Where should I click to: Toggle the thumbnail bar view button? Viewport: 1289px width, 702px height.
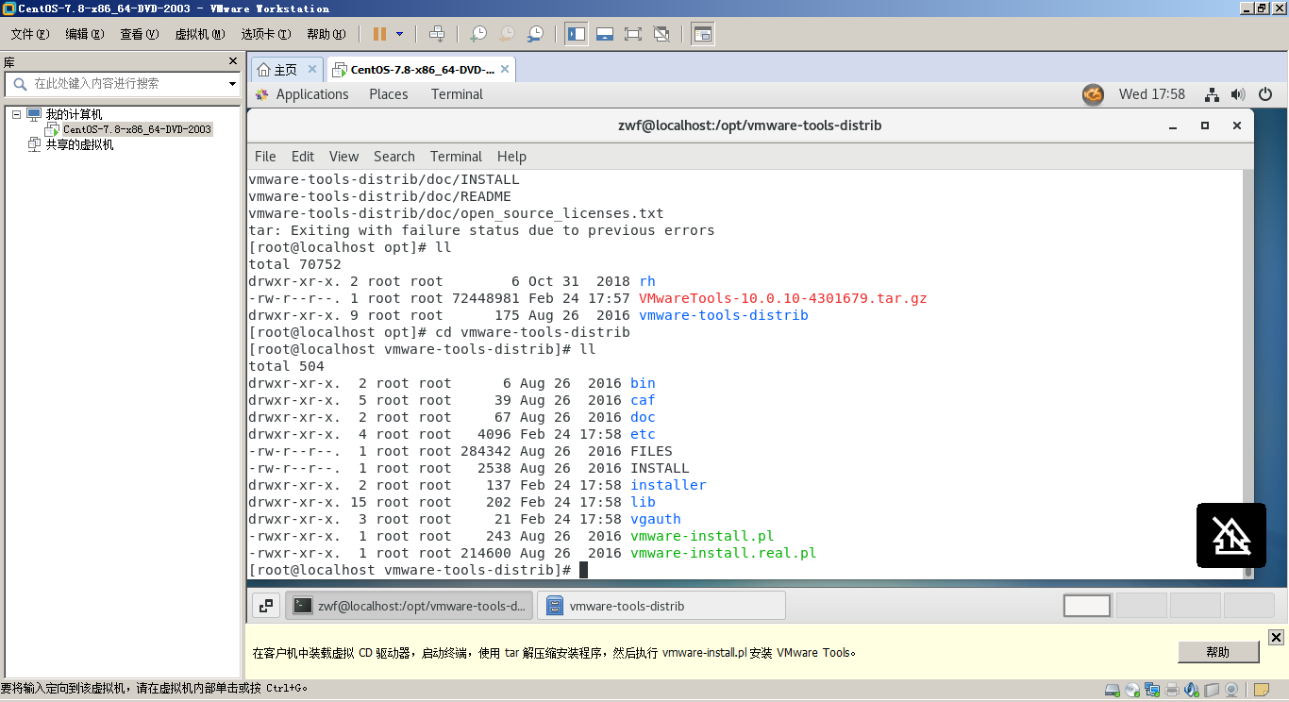click(x=605, y=34)
